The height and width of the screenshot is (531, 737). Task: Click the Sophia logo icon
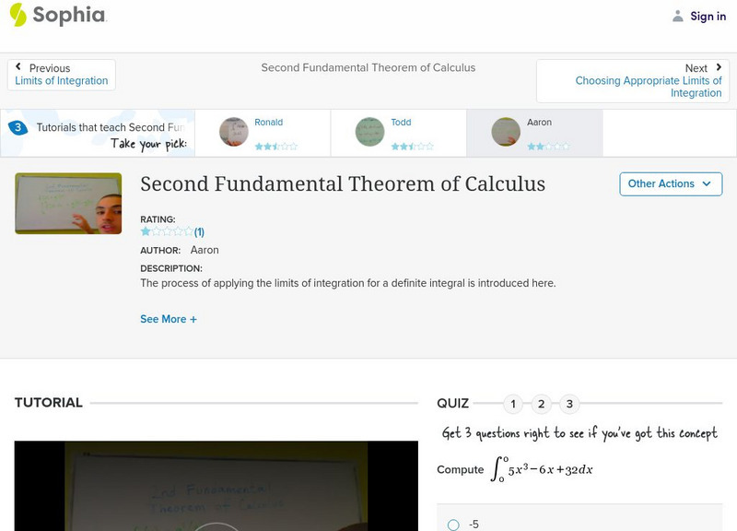click(x=18, y=15)
